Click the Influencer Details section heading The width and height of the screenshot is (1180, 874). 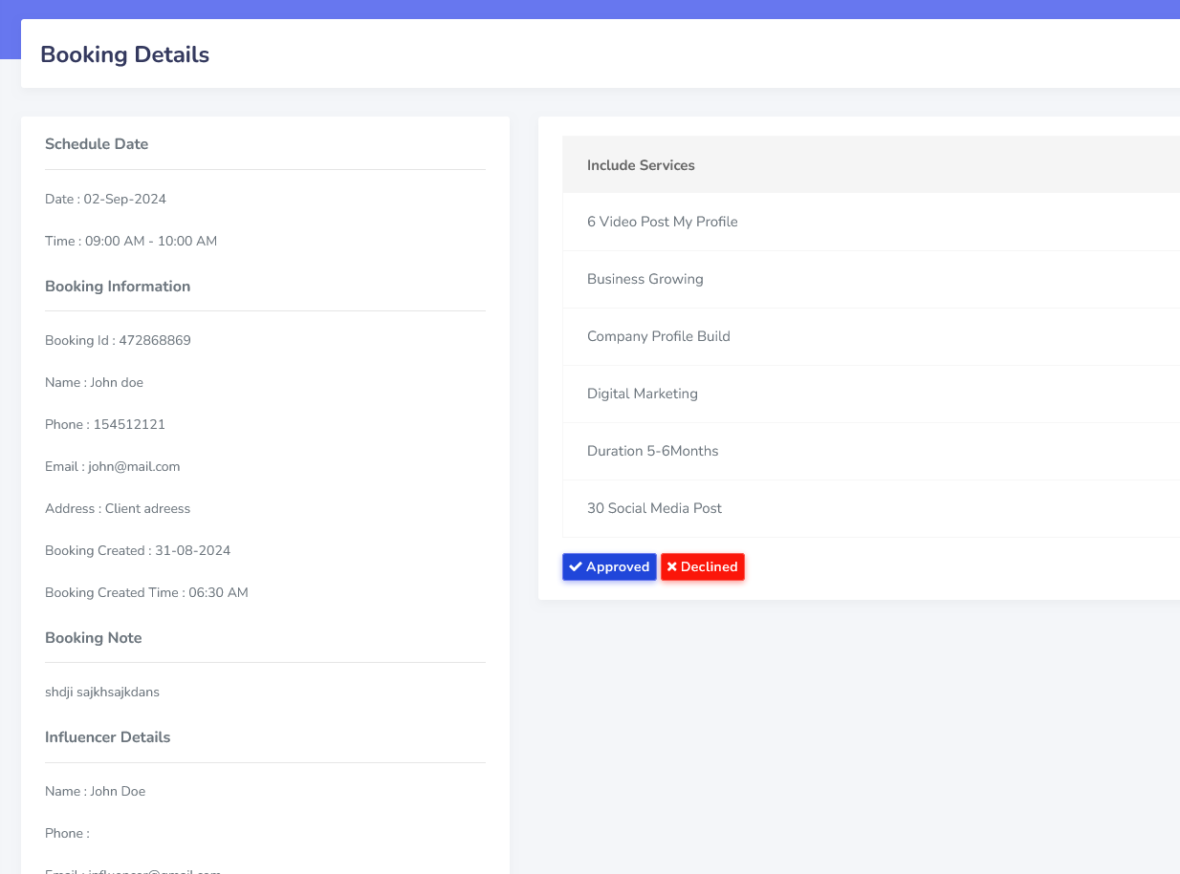pos(107,737)
